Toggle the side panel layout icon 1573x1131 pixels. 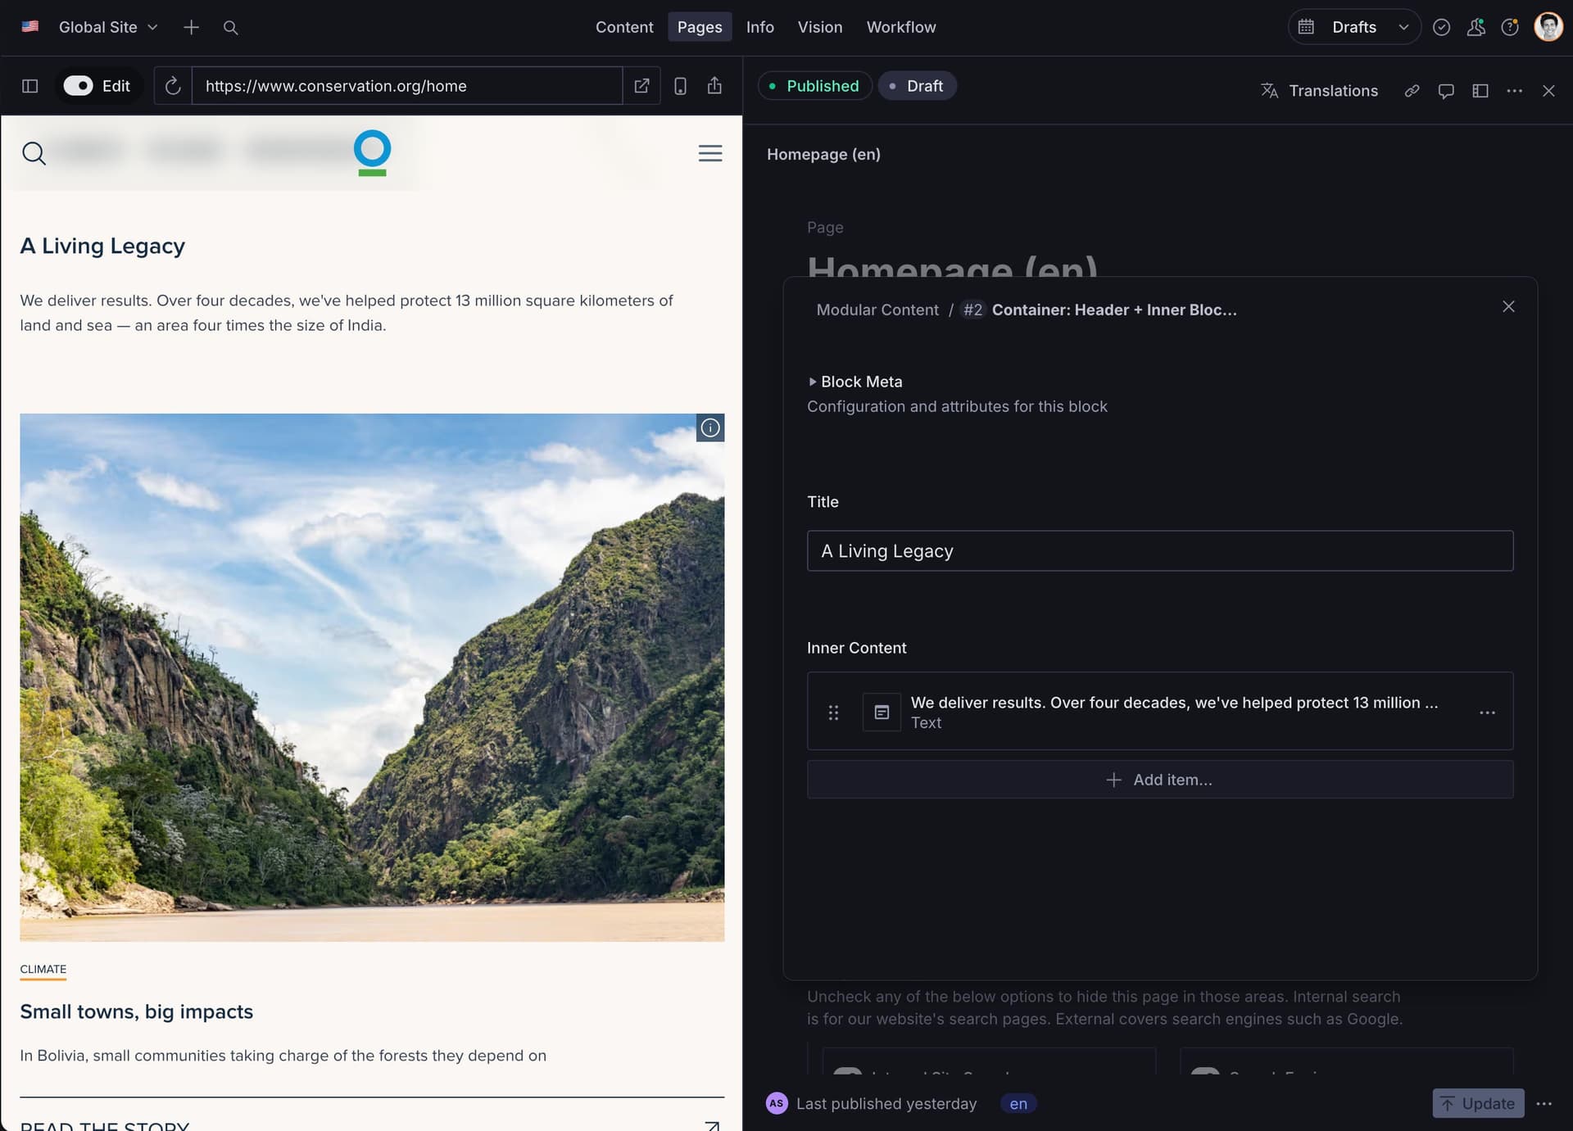click(1480, 91)
